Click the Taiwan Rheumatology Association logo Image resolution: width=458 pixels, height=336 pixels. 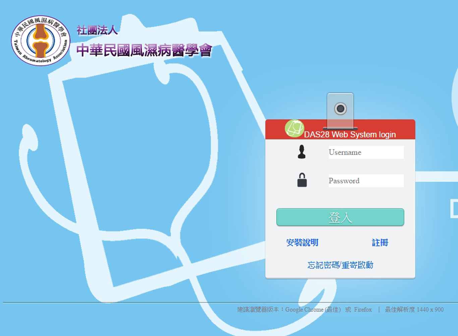[41, 41]
